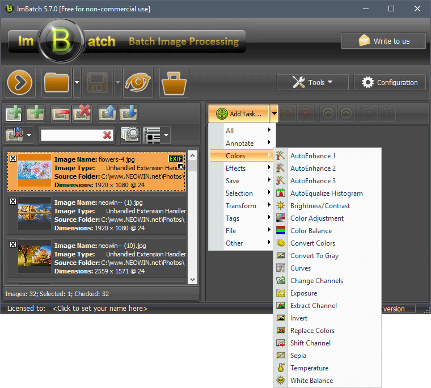This screenshot has height=388, width=431.
Task: Add images with the green plus picture icon
Action: click(14, 113)
